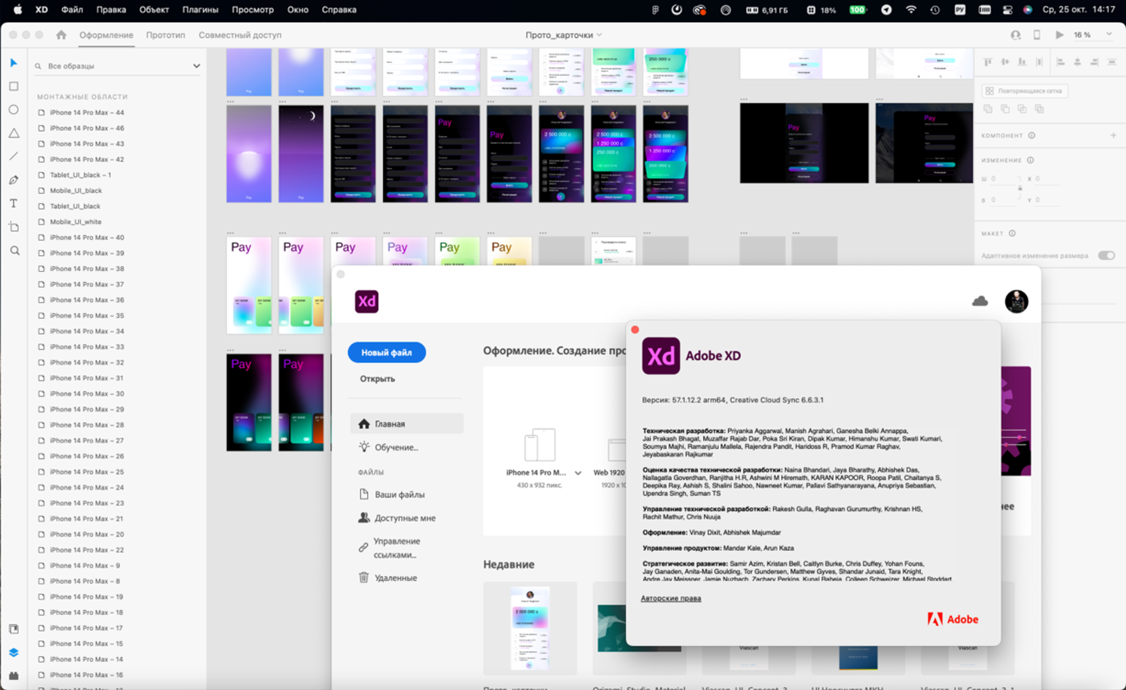
Task: Select the Pen tool
Action: tap(13, 180)
